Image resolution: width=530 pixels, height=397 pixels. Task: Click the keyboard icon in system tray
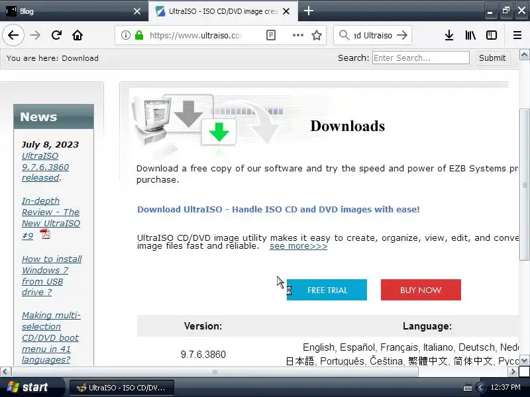pos(468,388)
